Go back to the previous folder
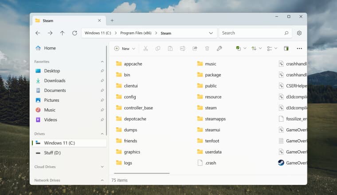337x195 pixels. tap(38, 33)
